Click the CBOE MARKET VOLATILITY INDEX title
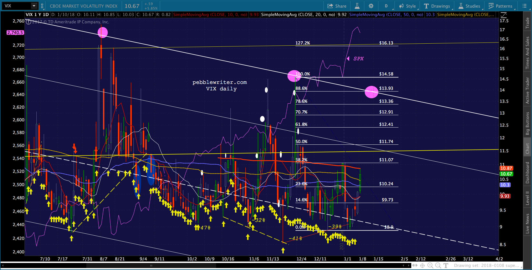The width and height of the screenshot is (532, 270). point(83,6)
